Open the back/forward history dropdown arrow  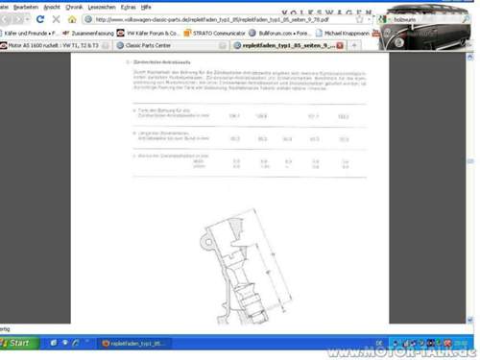[28, 19]
